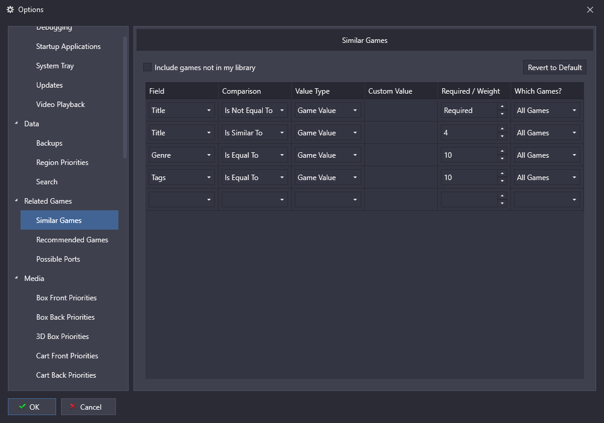Screen dimensions: 604x423
Task: Open Value Type dropdown in Is Similar To row
Action: coord(328,132)
